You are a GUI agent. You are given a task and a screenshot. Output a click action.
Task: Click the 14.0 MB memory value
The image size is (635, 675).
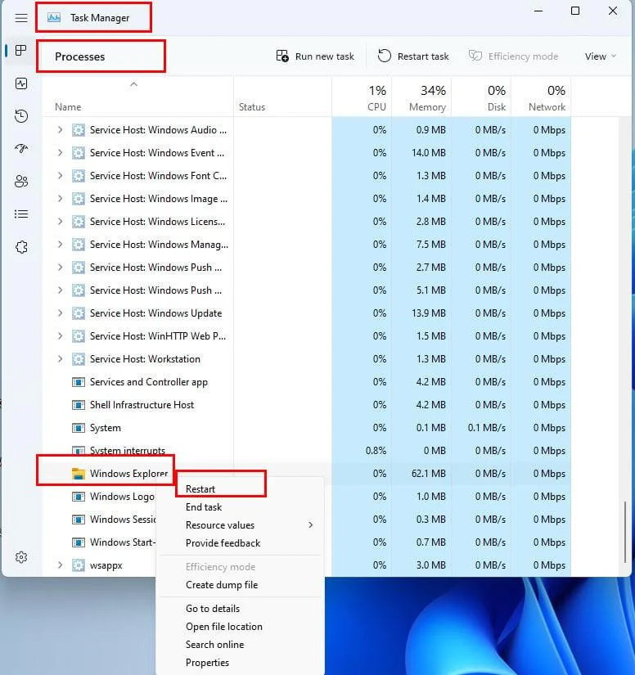[x=428, y=152]
